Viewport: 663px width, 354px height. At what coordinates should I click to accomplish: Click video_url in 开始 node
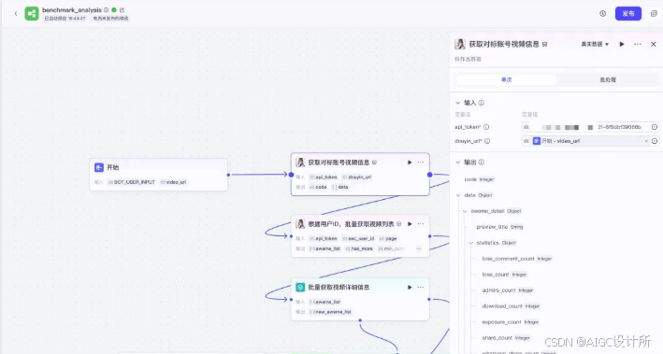click(173, 182)
